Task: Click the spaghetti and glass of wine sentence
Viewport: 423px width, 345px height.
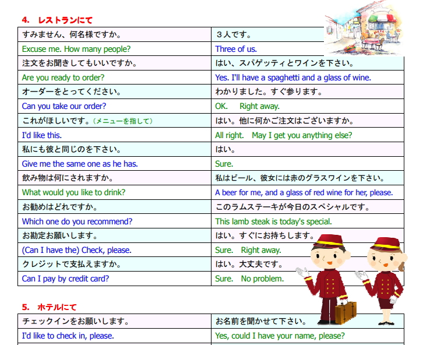Action: 293,78
